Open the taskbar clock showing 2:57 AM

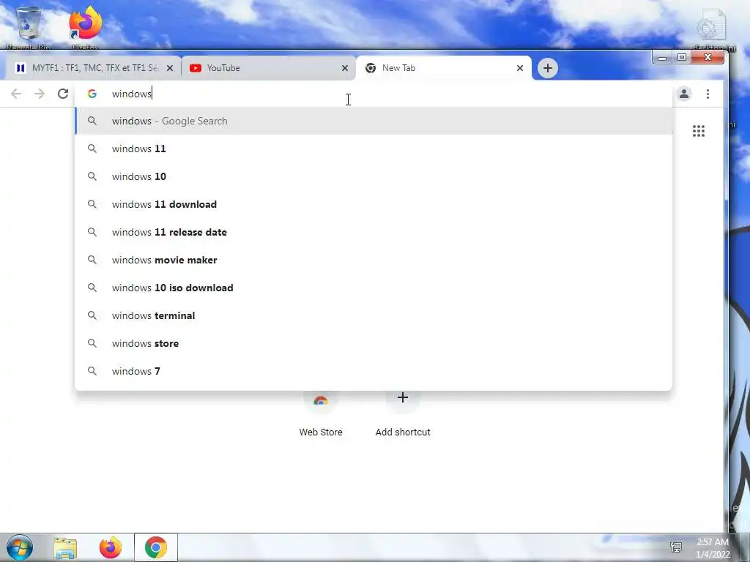713,548
